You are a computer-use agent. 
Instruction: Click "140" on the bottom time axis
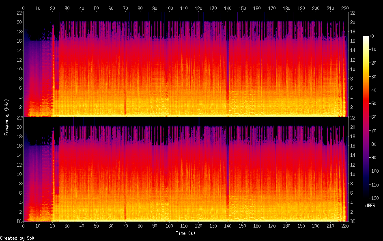[x=228, y=226]
